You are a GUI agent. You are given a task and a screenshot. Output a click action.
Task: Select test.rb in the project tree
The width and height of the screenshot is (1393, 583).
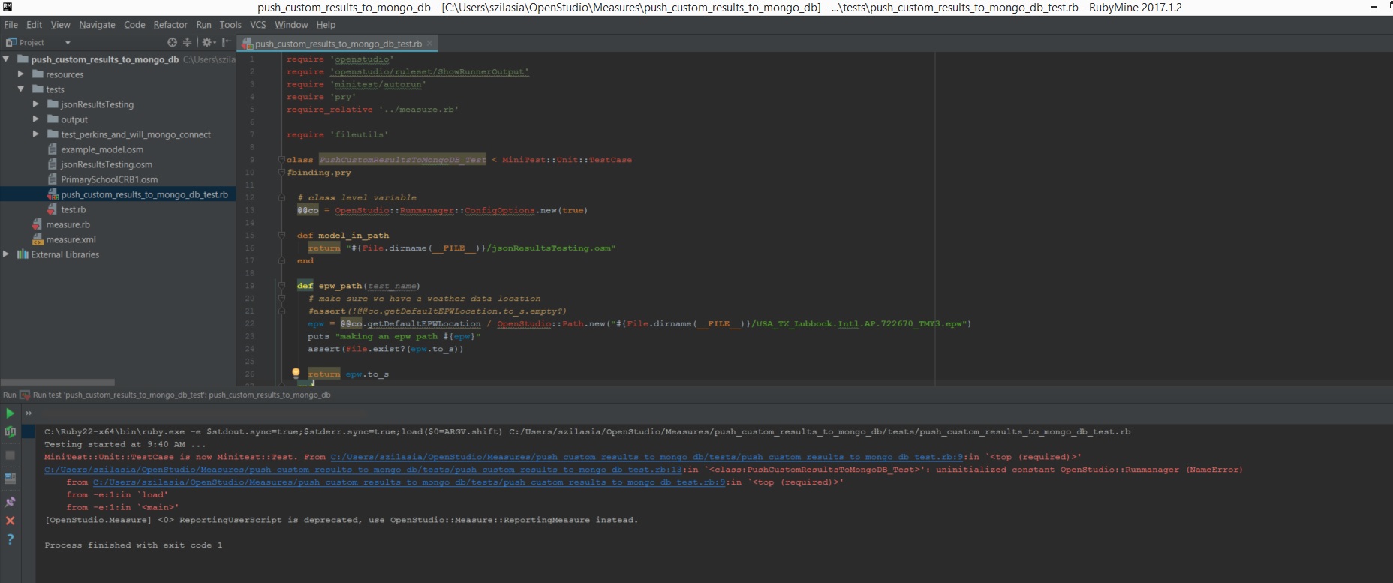click(x=73, y=209)
